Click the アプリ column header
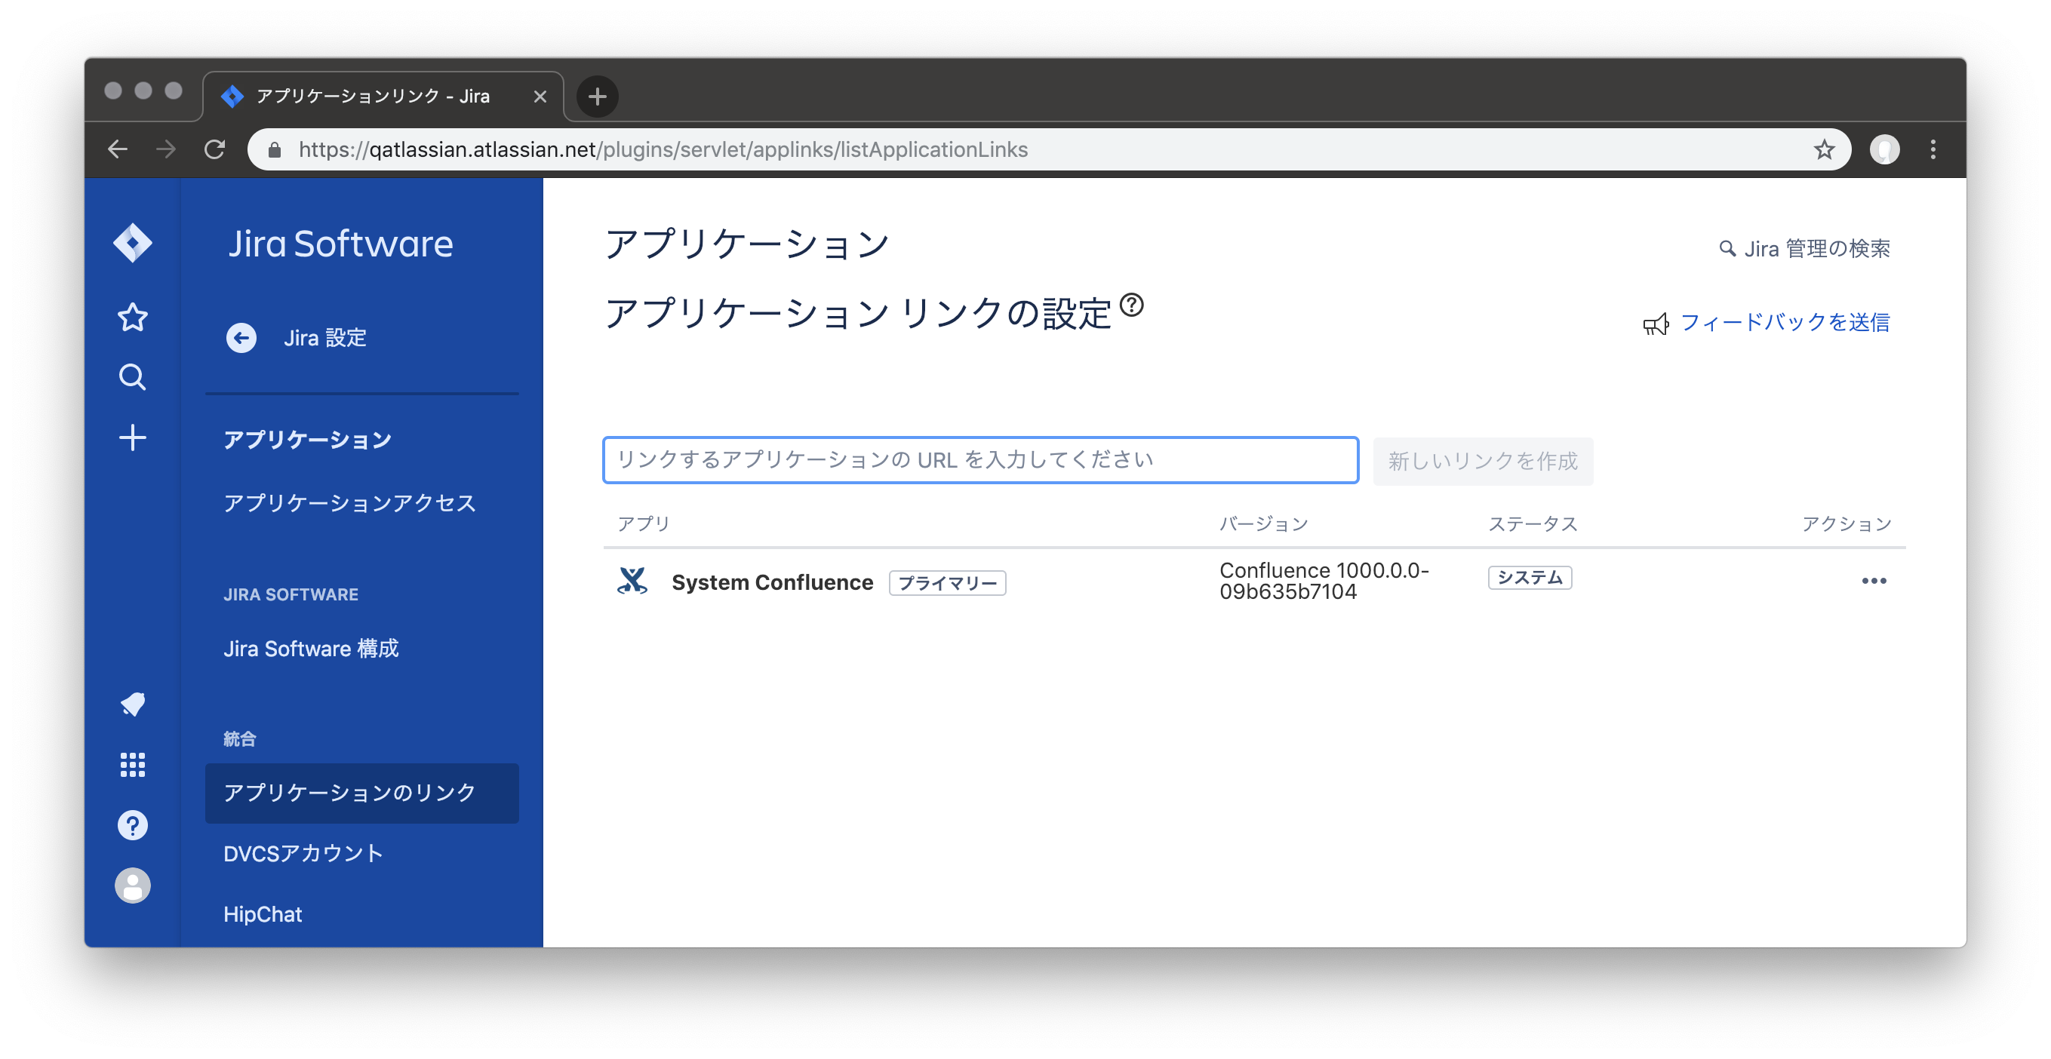This screenshot has width=2051, height=1059. tap(644, 523)
